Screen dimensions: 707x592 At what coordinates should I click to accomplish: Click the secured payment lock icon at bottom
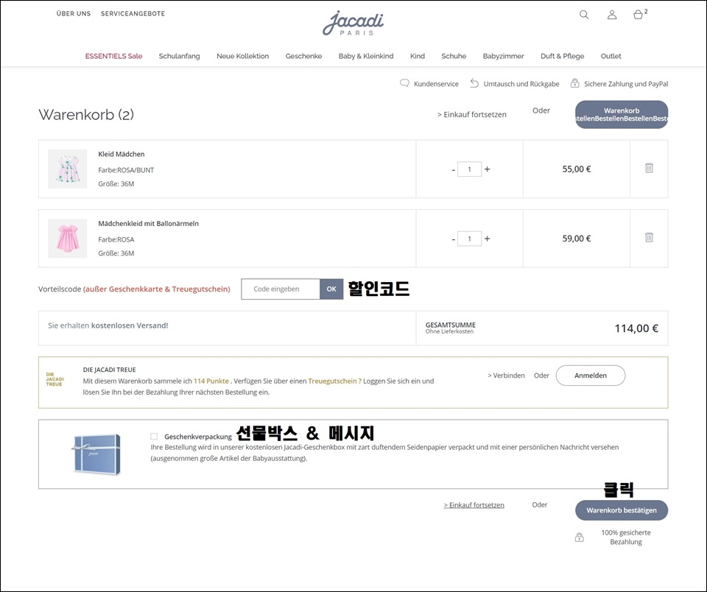click(x=580, y=537)
